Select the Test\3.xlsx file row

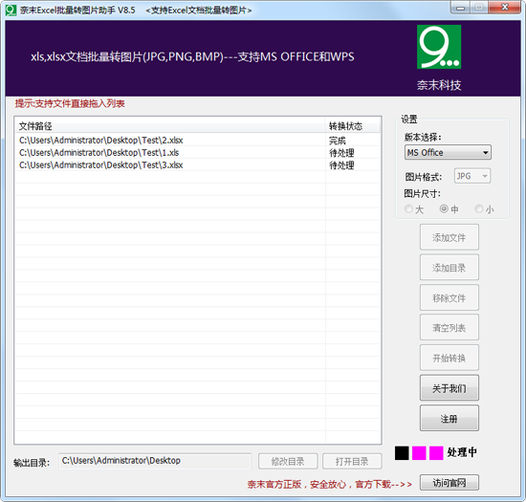[198, 165]
